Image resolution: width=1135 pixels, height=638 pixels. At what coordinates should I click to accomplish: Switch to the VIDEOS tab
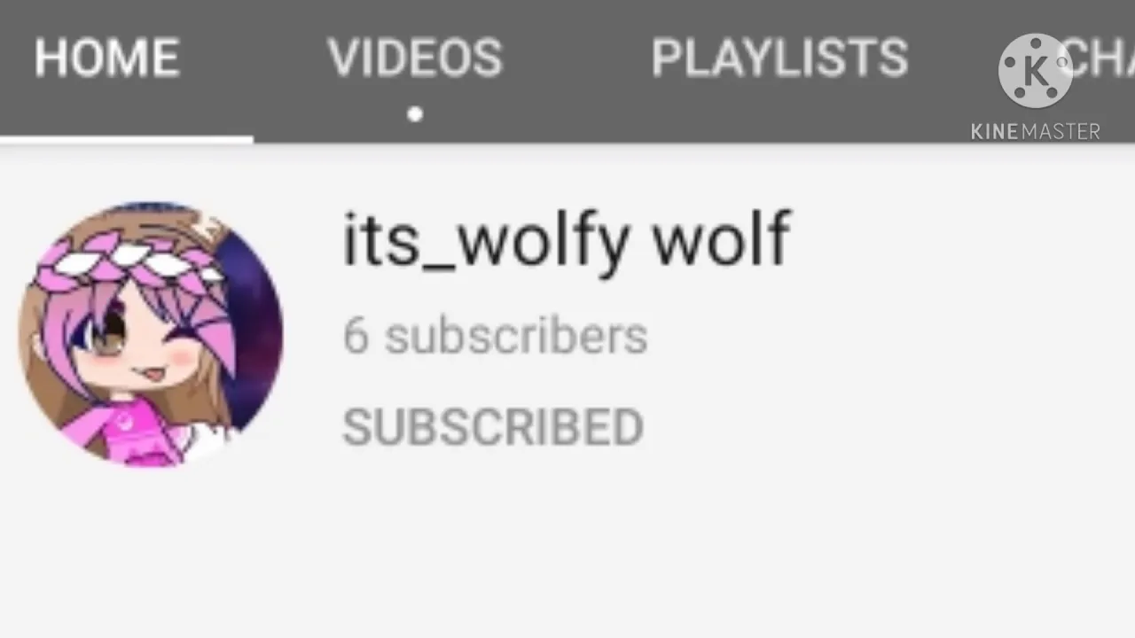(x=415, y=58)
